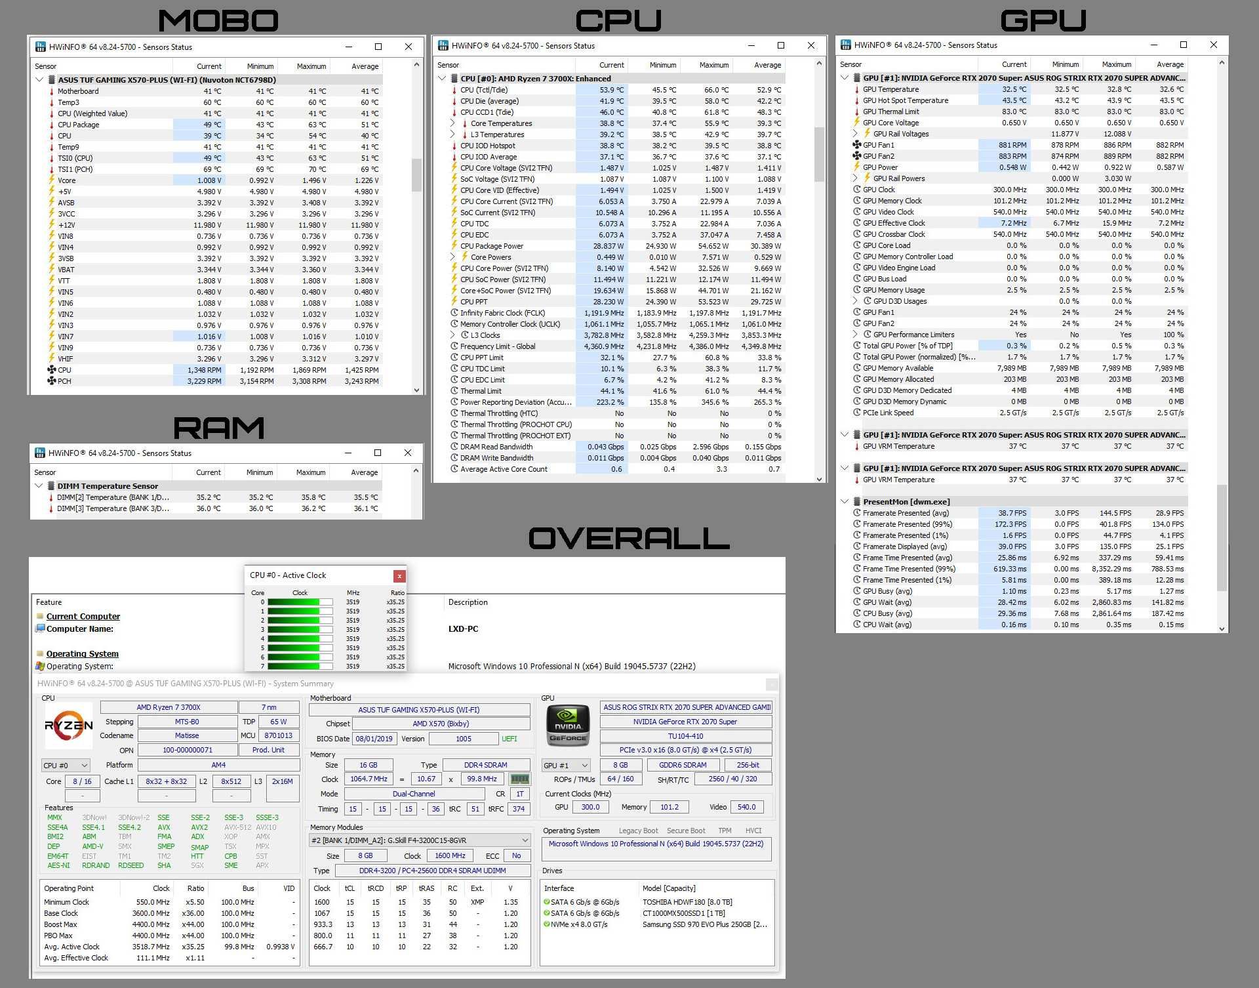The image size is (1259, 988).
Task: Click the Current column header in the CPU window
Action: point(602,65)
